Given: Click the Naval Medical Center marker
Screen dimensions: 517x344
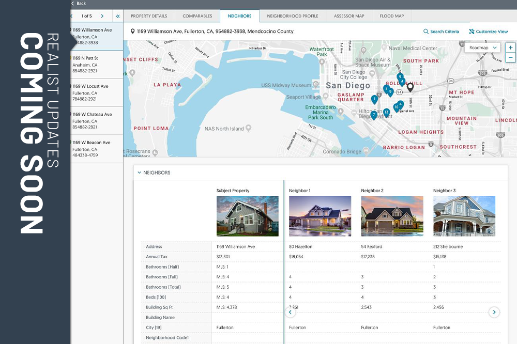Looking at the screenshot, I should coord(384,47).
